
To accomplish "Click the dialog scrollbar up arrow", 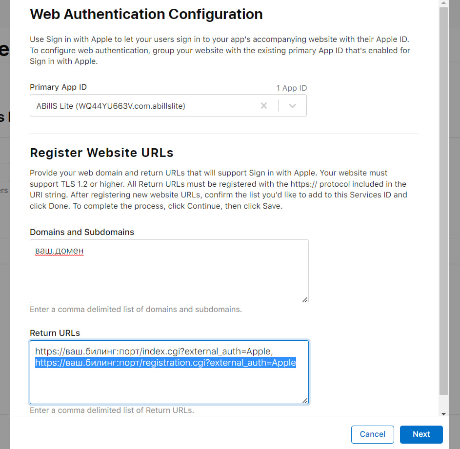I will [443, 3].
